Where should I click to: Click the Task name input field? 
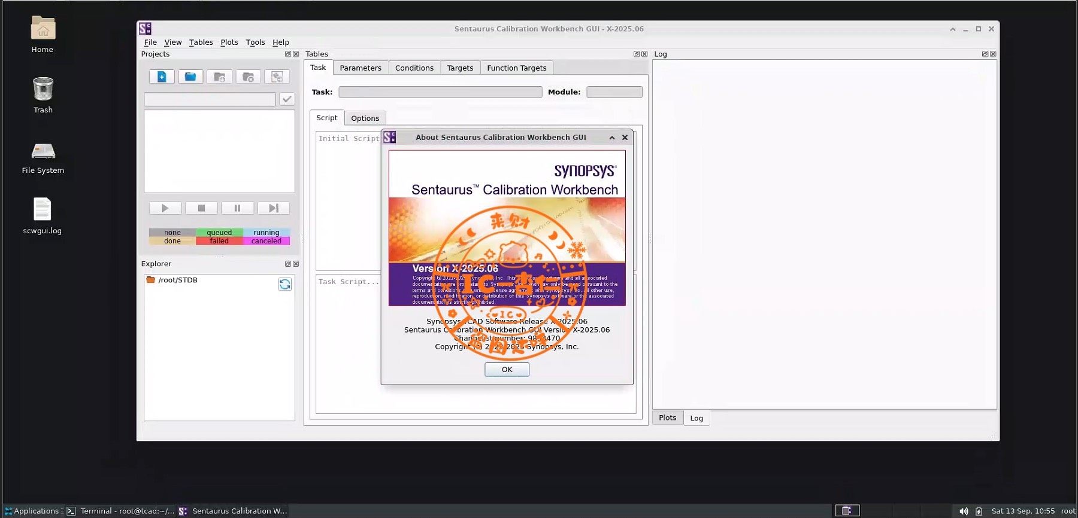click(440, 92)
